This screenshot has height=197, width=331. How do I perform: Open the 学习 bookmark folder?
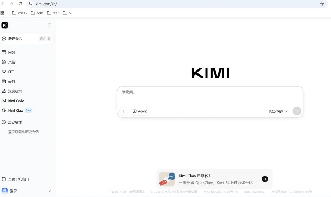(x=53, y=13)
